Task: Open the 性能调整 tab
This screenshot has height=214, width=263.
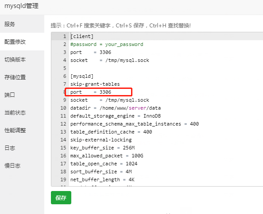Action: pos(22,130)
